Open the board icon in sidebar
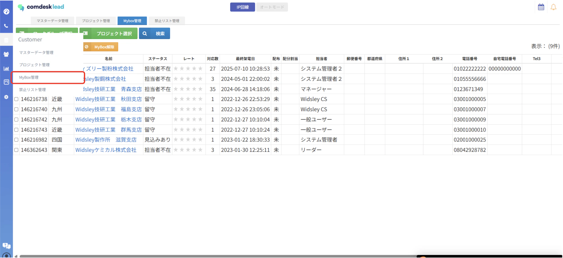The width and height of the screenshot is (563, 258). (x=6, y=82)
